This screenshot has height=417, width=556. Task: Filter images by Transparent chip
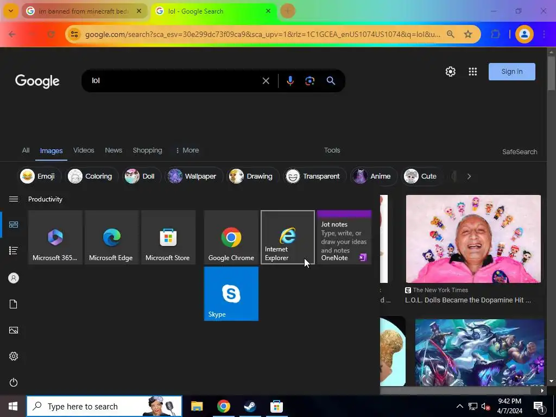pos(314,176)
